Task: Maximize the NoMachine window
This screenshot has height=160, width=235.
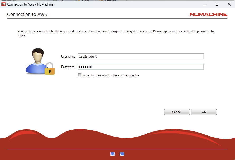Action: pos(217,4)
